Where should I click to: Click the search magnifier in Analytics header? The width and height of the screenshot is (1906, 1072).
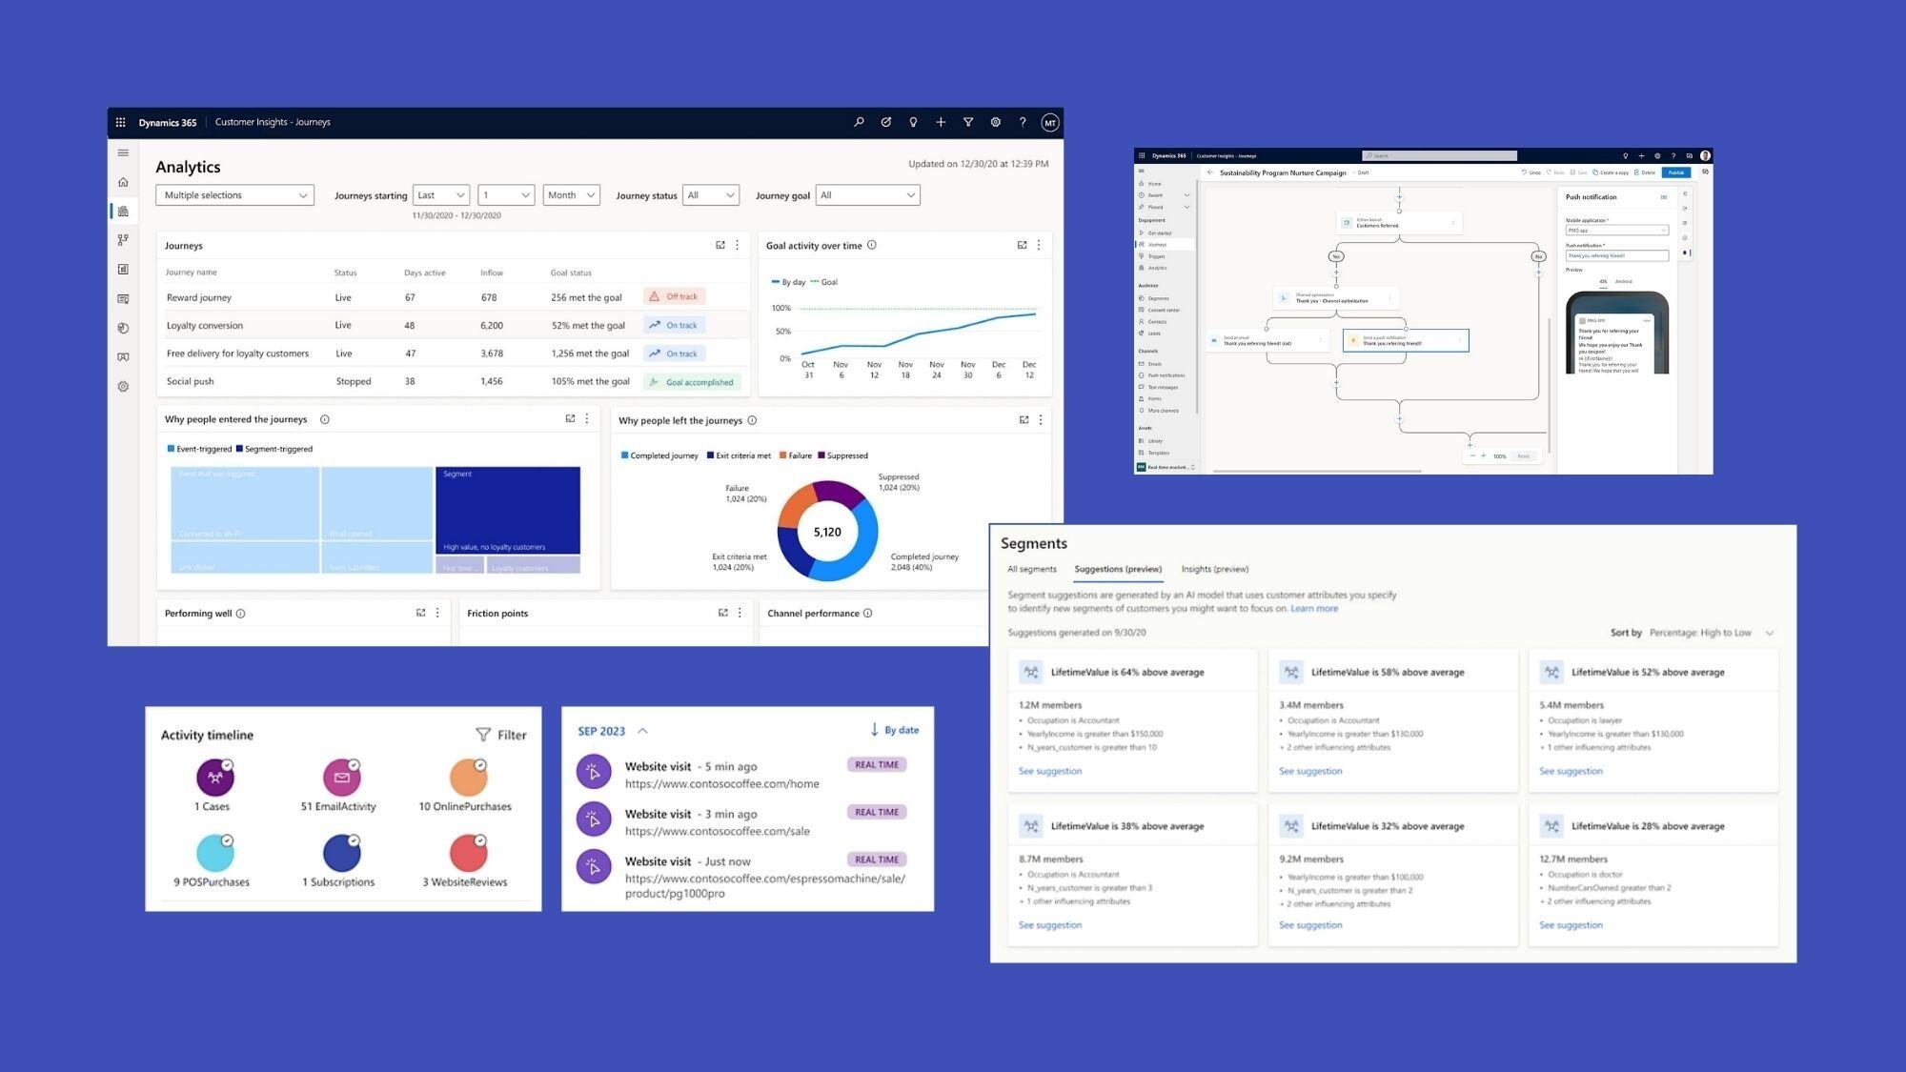[859, 122]
